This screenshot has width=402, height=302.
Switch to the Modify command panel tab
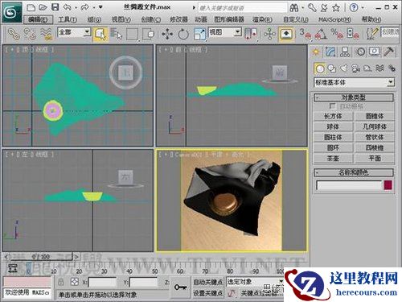(x=330, y=52)
